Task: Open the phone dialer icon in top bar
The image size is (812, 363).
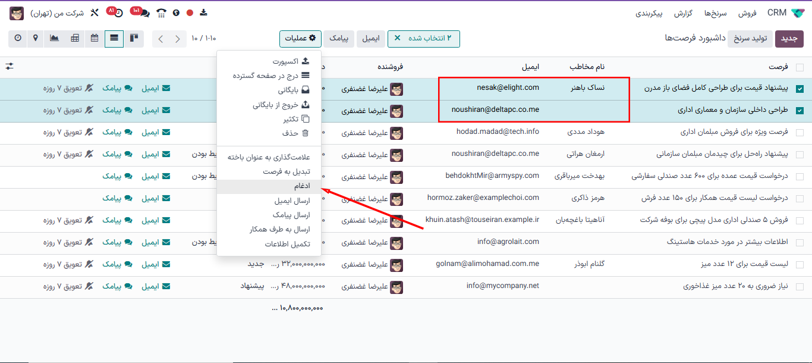Action: (x=160, y=13)
